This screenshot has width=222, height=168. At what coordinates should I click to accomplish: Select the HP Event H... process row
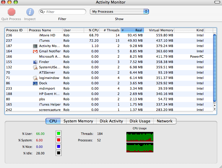109,94
